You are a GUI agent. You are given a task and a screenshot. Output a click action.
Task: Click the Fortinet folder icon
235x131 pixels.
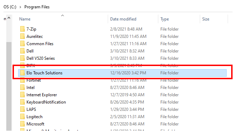coord(22,81)
